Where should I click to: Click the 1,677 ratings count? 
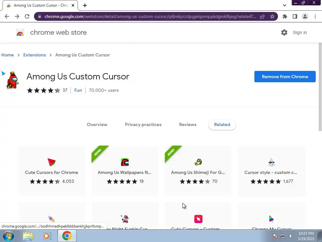pos(288,181)
